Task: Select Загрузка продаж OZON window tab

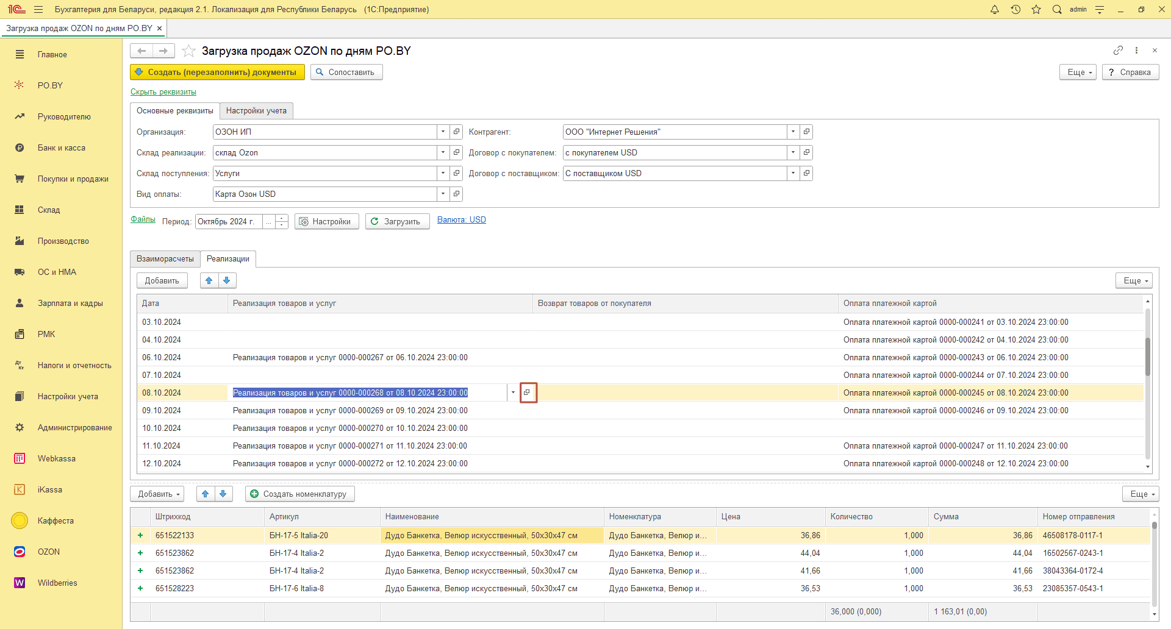Action: click(79, 28)
